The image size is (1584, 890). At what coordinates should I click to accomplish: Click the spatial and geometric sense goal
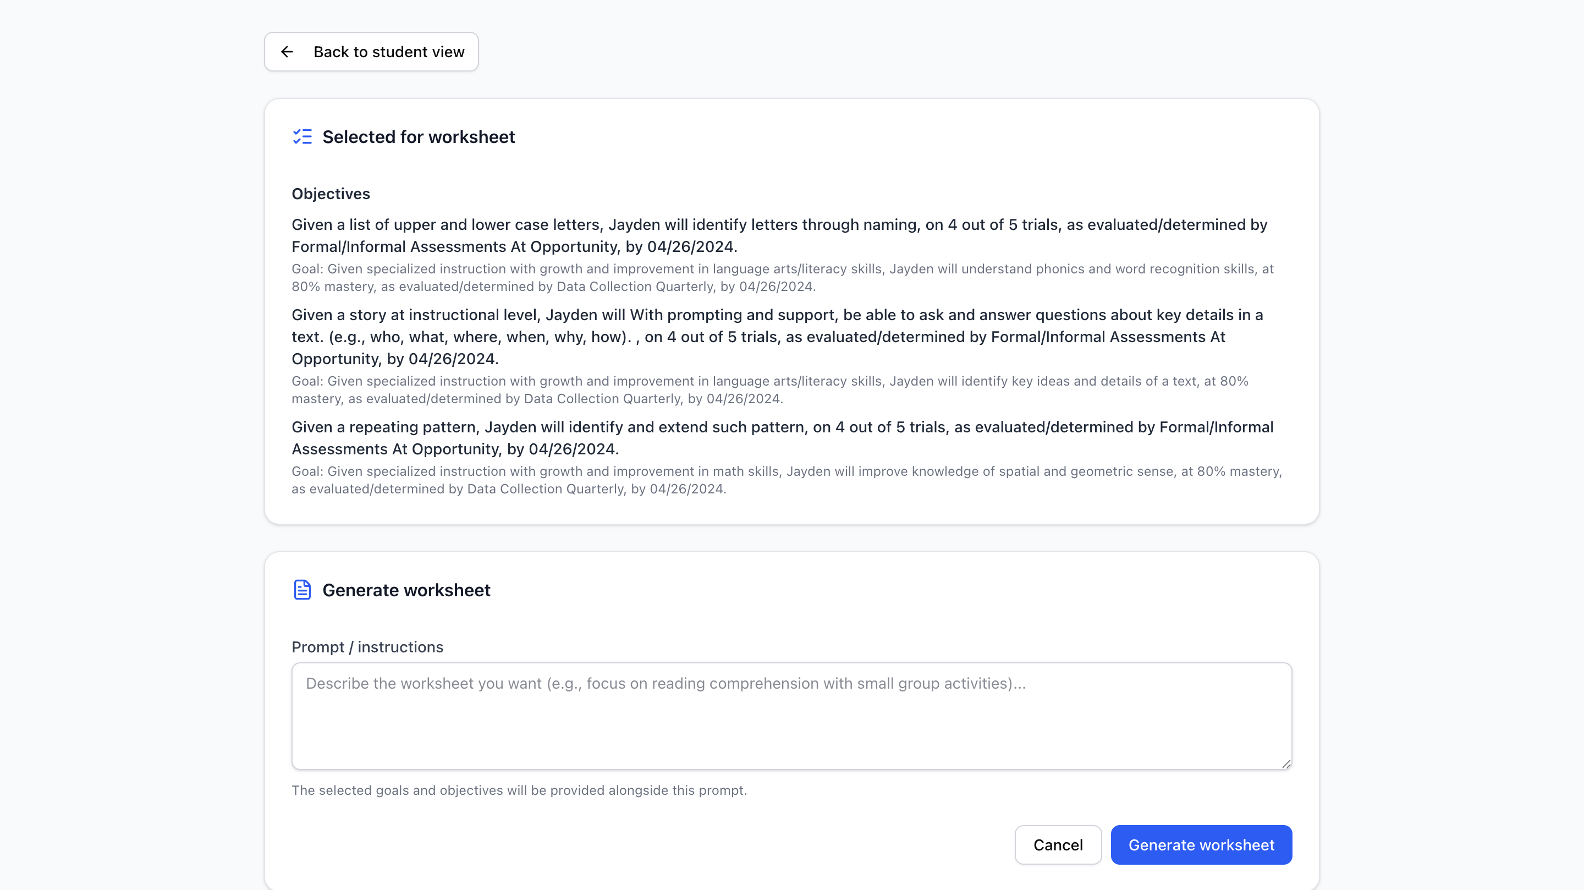(786, 480)
